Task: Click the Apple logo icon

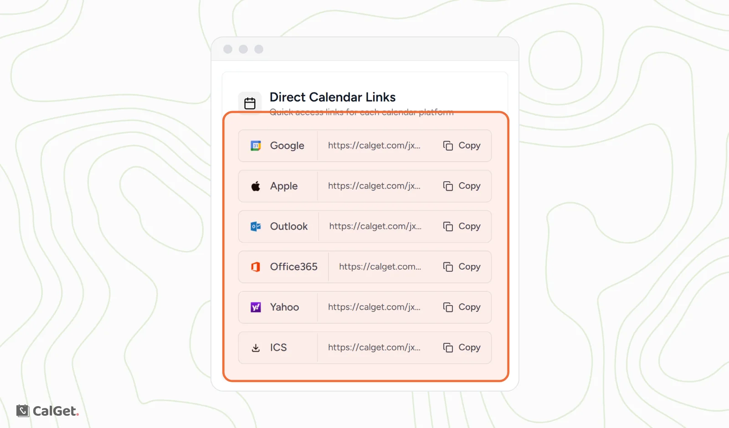Action: coord(256,186)
